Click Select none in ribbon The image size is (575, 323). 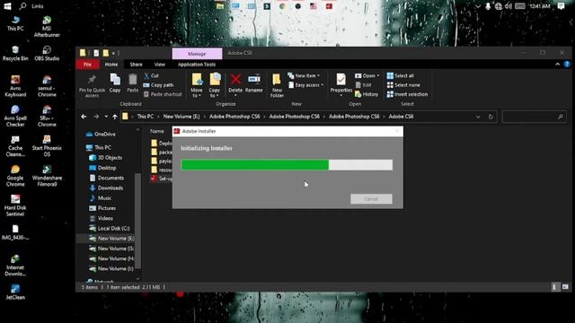pyautogui.click(x=403, y=85)
